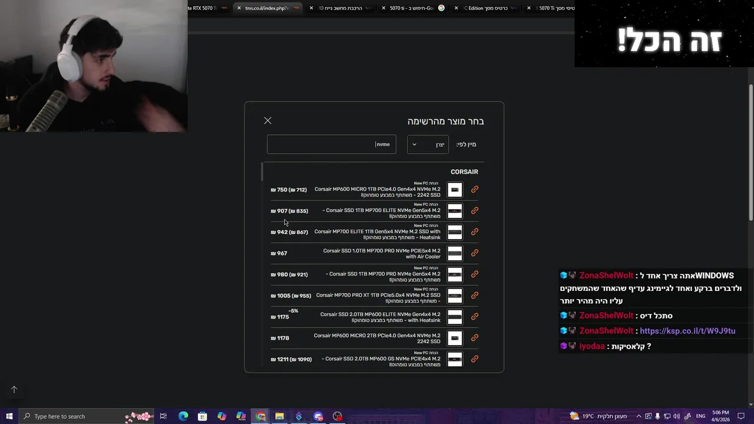Click the product list scrollbar inside dialog
This screenshot has width=754, height=424.
(x=262, y=173)
